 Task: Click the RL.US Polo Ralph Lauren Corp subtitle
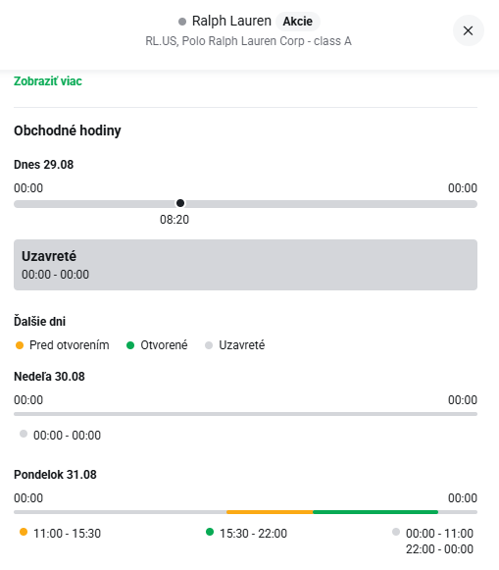[248, 41]
